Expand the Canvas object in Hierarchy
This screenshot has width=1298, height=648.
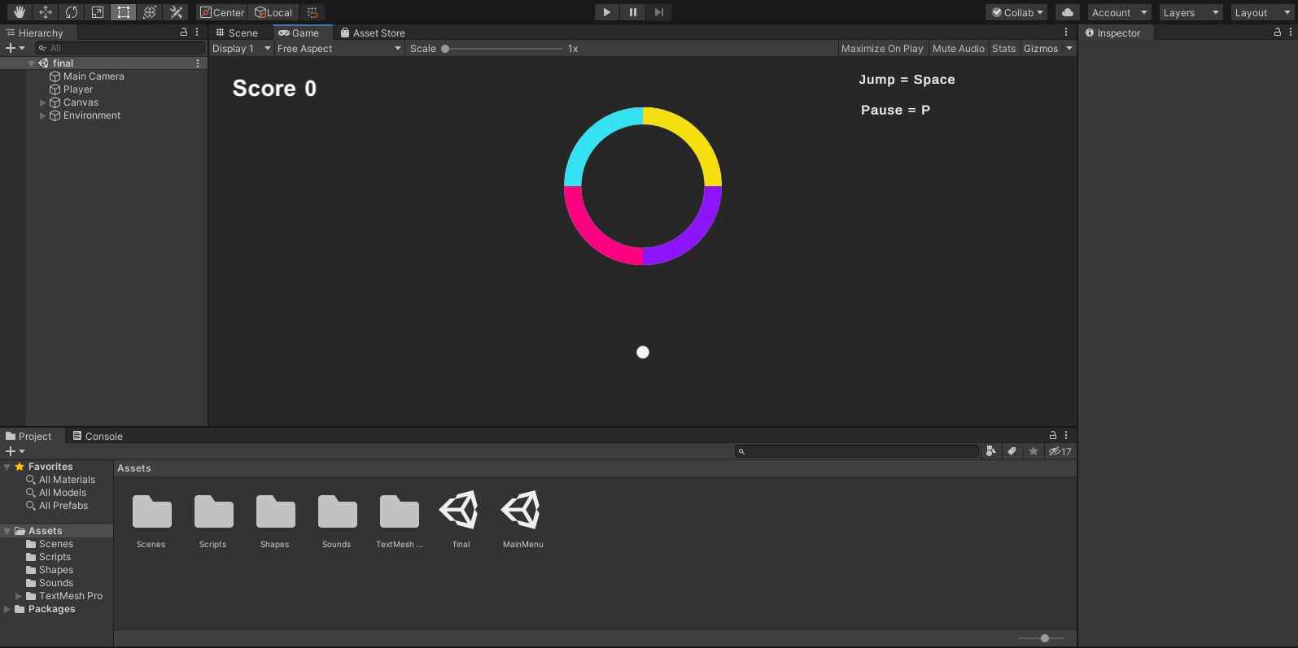[x=43, y=102]
